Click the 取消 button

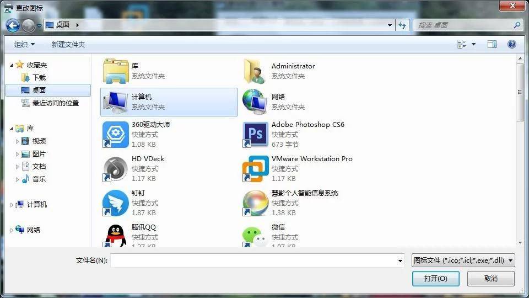click(x=490, y=278)
